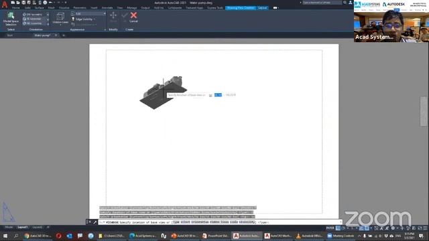This screenshot has width=429, height=241.
Task: Click the Acad Systems webcam thumbnail
Action: point(391,21)
